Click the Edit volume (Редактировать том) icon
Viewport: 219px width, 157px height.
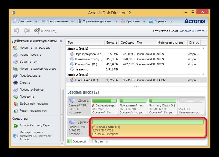coord(15,111)
